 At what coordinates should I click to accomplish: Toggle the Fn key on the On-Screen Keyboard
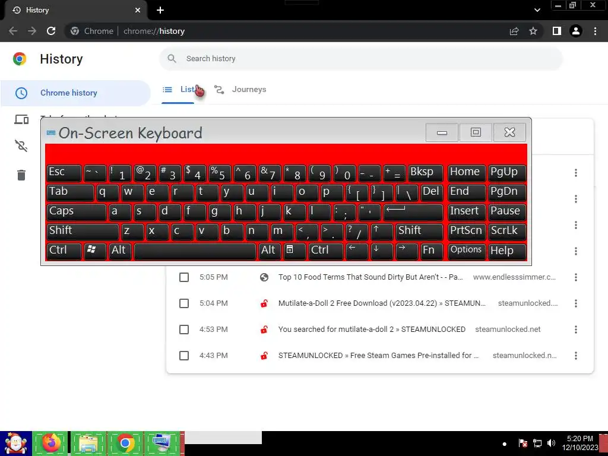coord(432,251)
